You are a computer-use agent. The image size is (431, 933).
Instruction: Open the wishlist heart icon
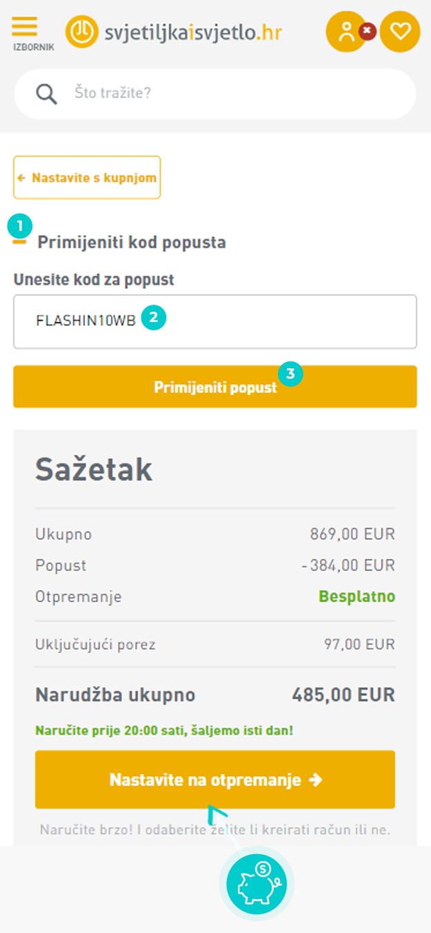(400, 31)
